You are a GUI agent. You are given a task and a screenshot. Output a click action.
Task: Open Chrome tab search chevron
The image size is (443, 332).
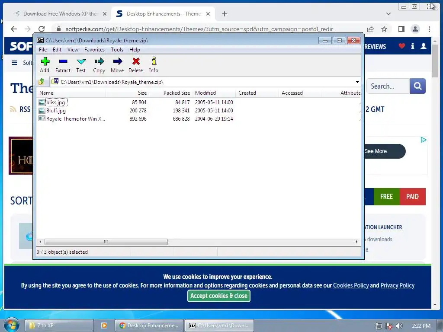point(388,14)
